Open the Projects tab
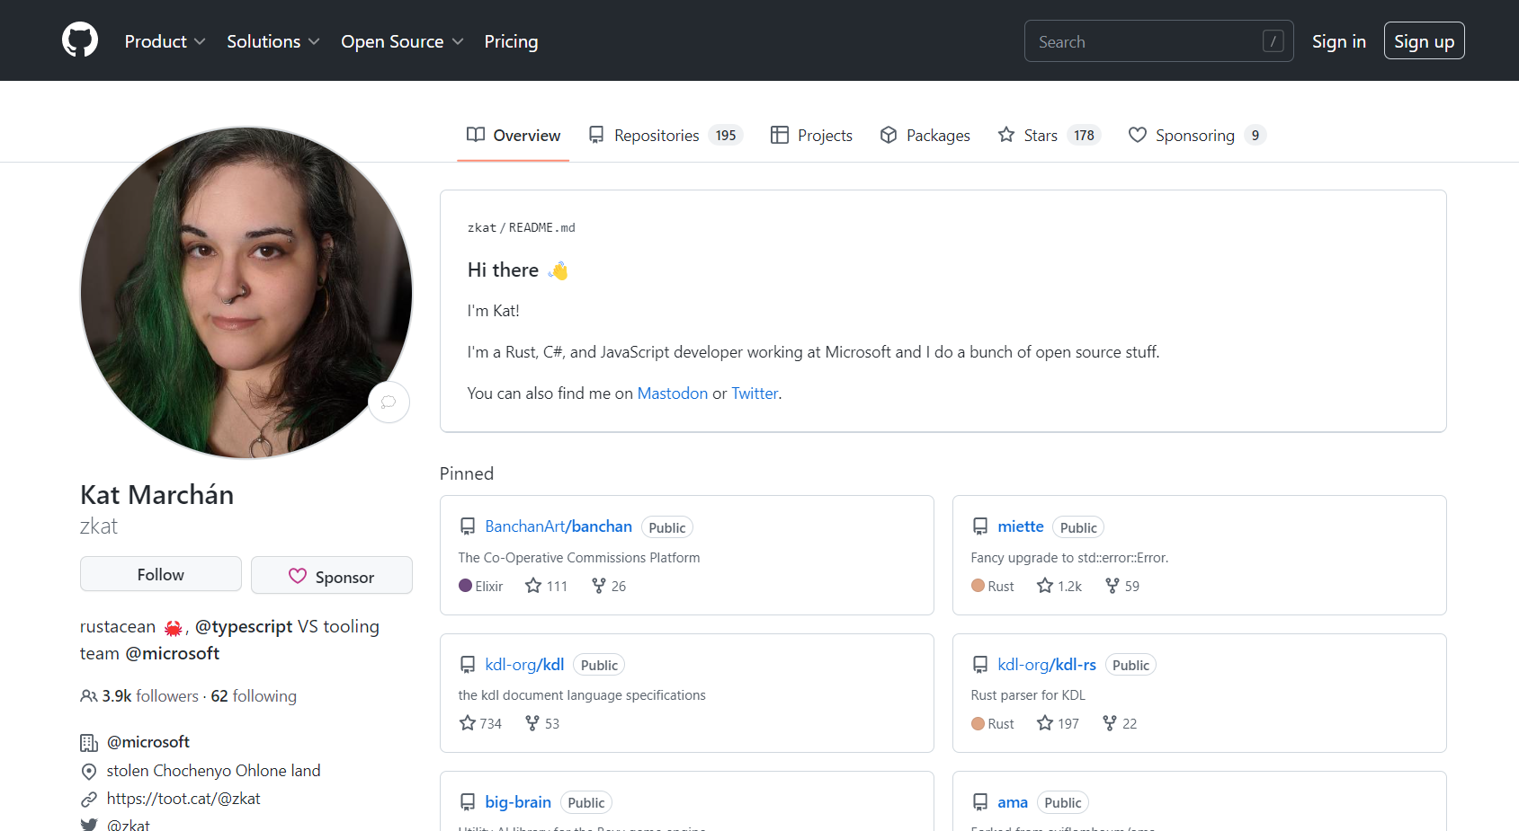Image resolution: width=1519 pixels, height=831 pixels. click(811, 135)
